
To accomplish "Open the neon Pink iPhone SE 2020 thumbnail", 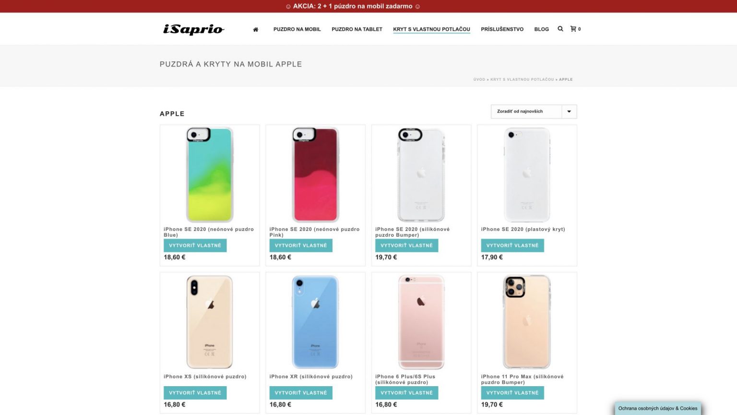I will coord(315,175).
